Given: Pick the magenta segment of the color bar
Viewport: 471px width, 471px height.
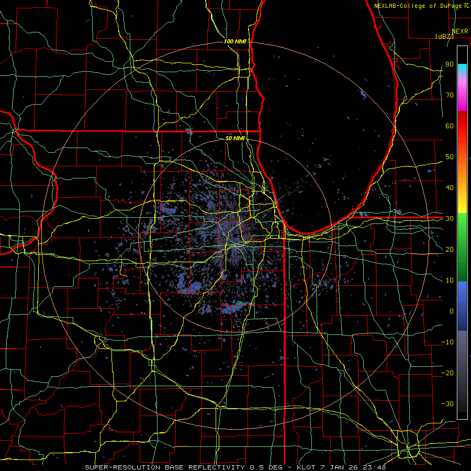Looking at the screenshot, I should point(462,100).
